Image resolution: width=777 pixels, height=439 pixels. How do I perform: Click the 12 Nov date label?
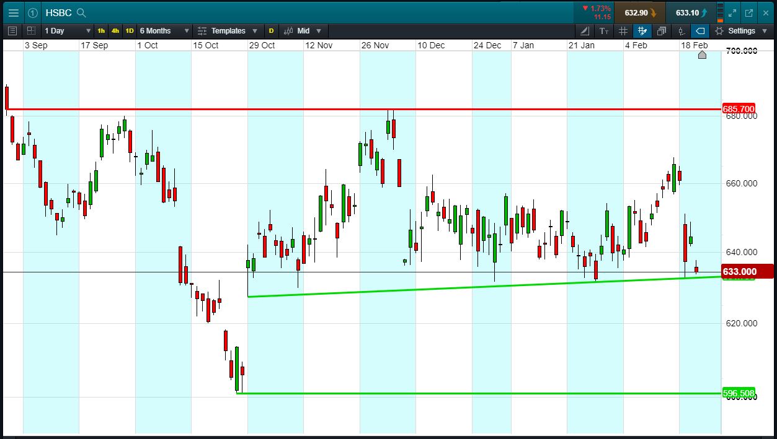(x=319, y=45)
